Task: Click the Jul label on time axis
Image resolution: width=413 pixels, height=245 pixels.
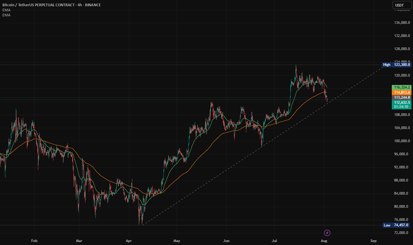Action: (x=274, y=240)
